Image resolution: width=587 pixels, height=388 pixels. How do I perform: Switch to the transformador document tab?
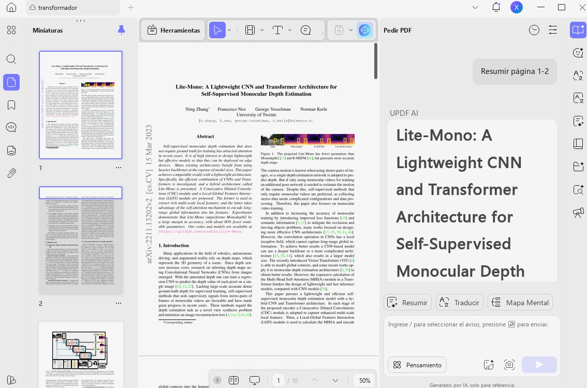tap(73, 7)
